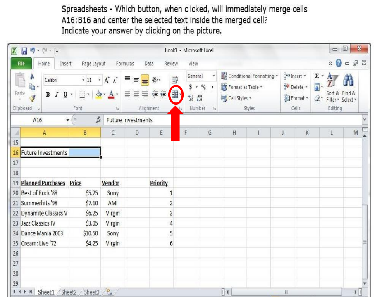Click the Paste clipboard icon
The height and width of the screenshot is (297, 382).
pos(20,80)
